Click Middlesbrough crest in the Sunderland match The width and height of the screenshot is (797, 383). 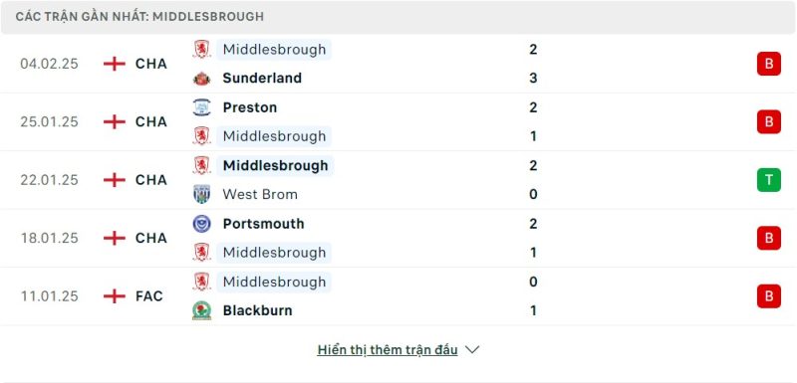(x=202, y=49)
